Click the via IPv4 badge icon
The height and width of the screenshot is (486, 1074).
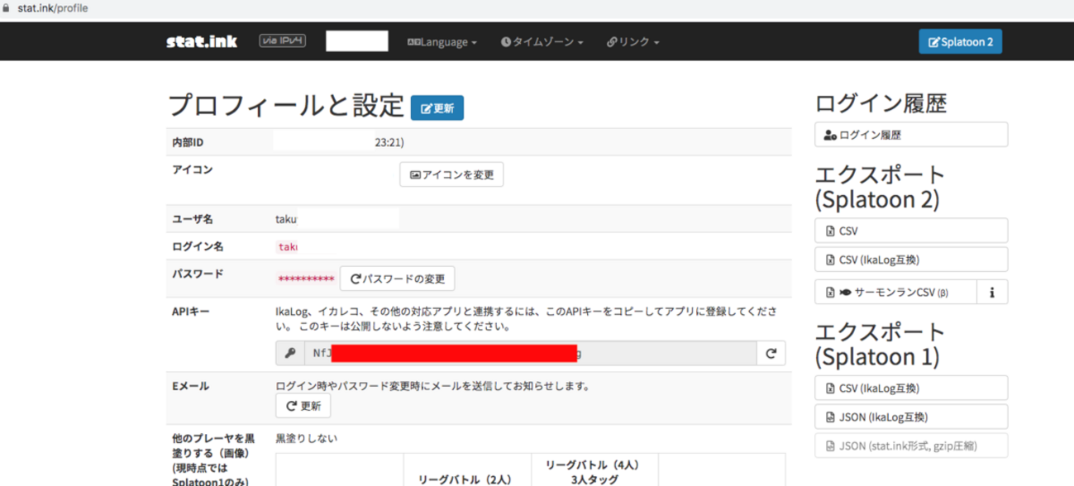(282, 41)
